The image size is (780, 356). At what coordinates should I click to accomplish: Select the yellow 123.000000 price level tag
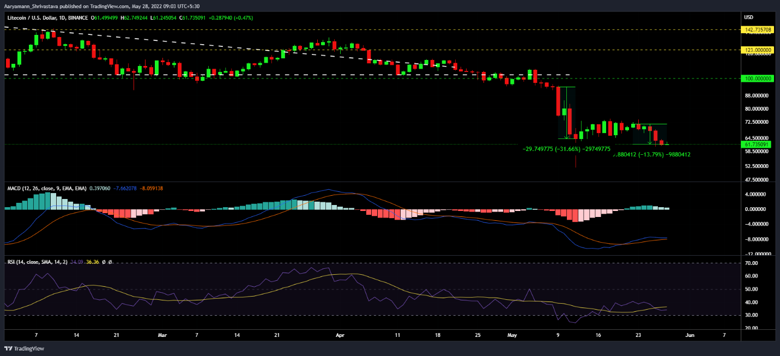tap(758, 50)
